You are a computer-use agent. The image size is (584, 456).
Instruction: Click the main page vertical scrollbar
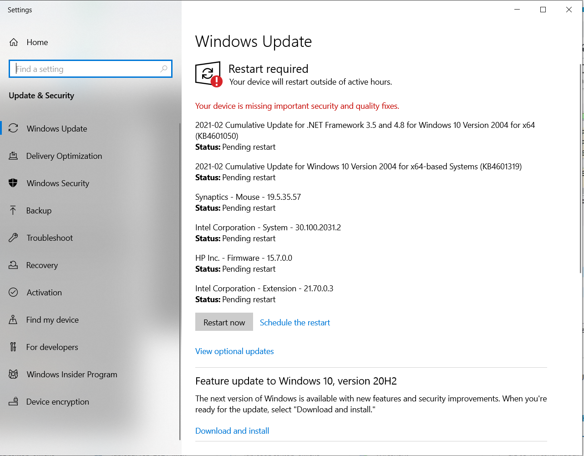(581, 168)
